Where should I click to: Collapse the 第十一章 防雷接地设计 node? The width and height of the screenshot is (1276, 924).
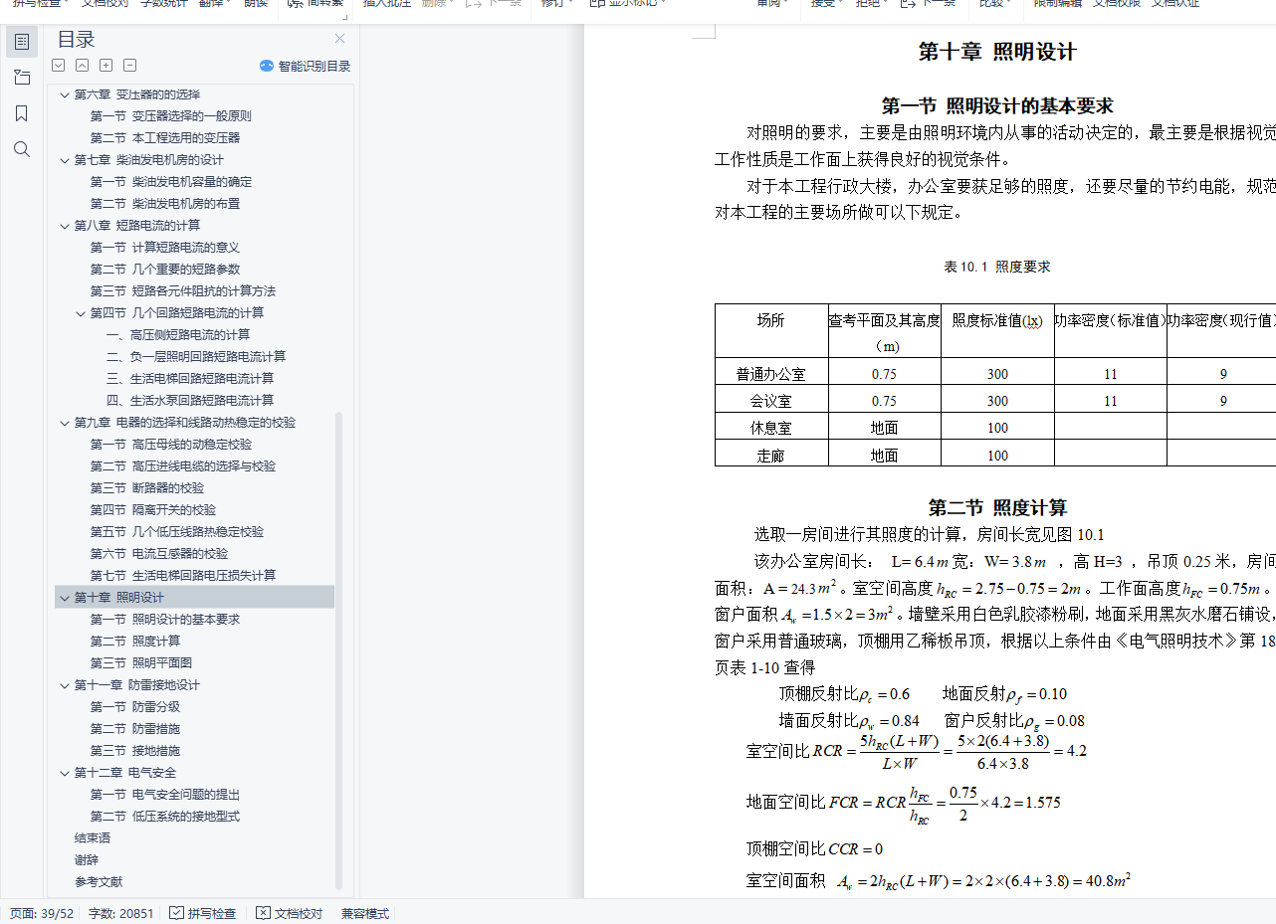[x=65, y=685]
